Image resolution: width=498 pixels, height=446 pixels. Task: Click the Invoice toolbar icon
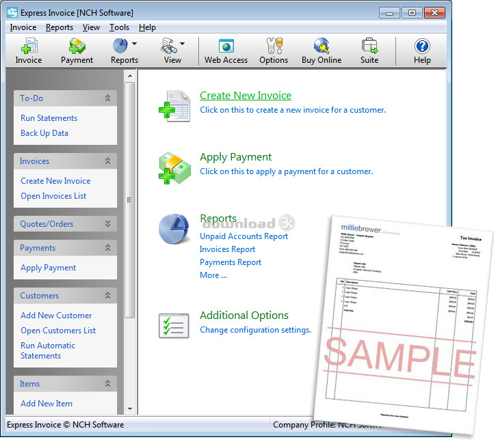pos(29,46)
